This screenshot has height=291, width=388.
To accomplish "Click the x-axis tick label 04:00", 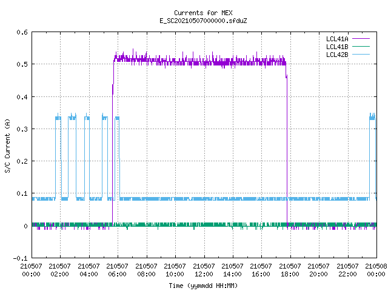I will click(x=89, y=274).
